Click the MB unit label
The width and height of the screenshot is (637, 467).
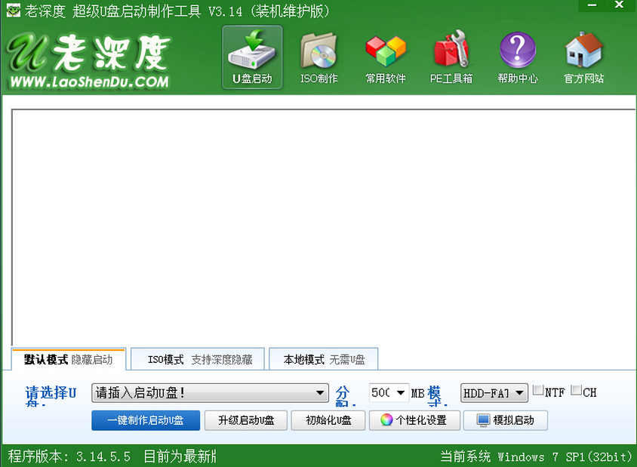click(x=418, y=393)
